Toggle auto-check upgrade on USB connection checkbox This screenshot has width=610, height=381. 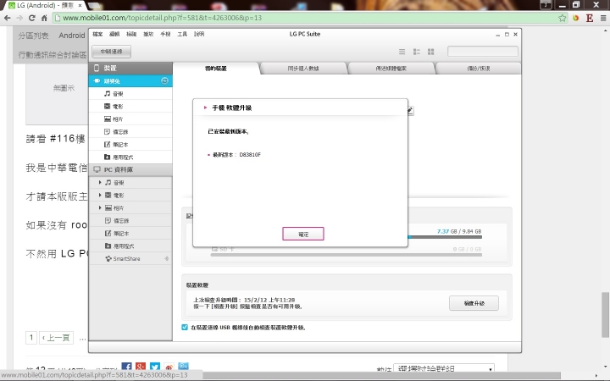[185, 328]
